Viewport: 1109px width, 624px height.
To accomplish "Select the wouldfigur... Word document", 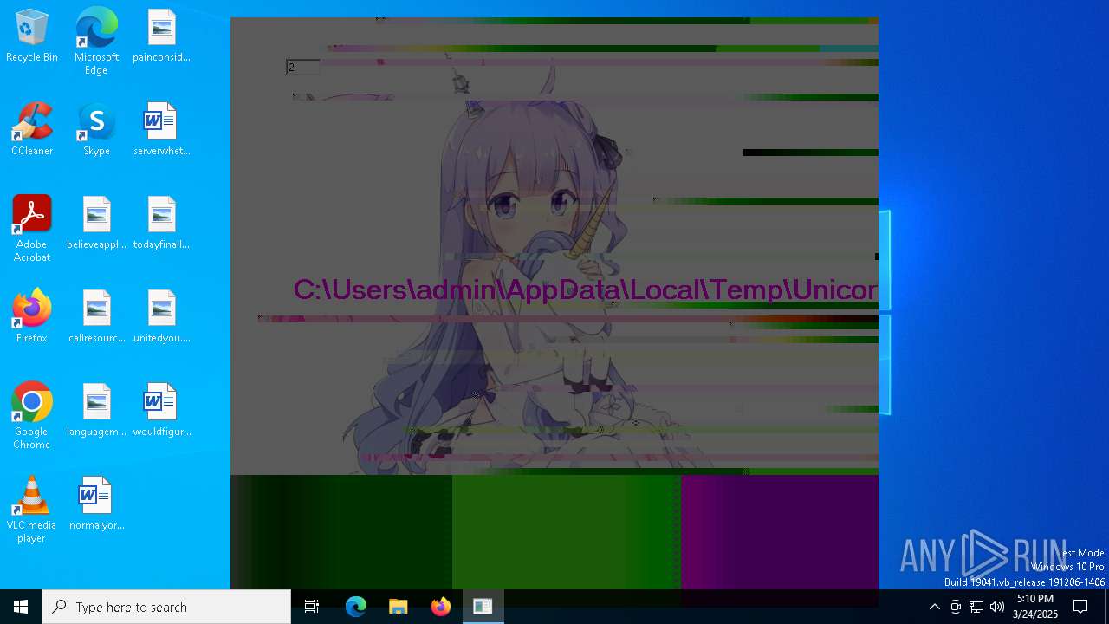I will [x=161, y=411].
